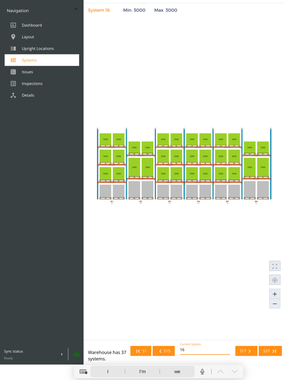The width and height of the screenshot is (285, 380).
Task: Select top-left green pallet in bay B4
Action: 192,140
